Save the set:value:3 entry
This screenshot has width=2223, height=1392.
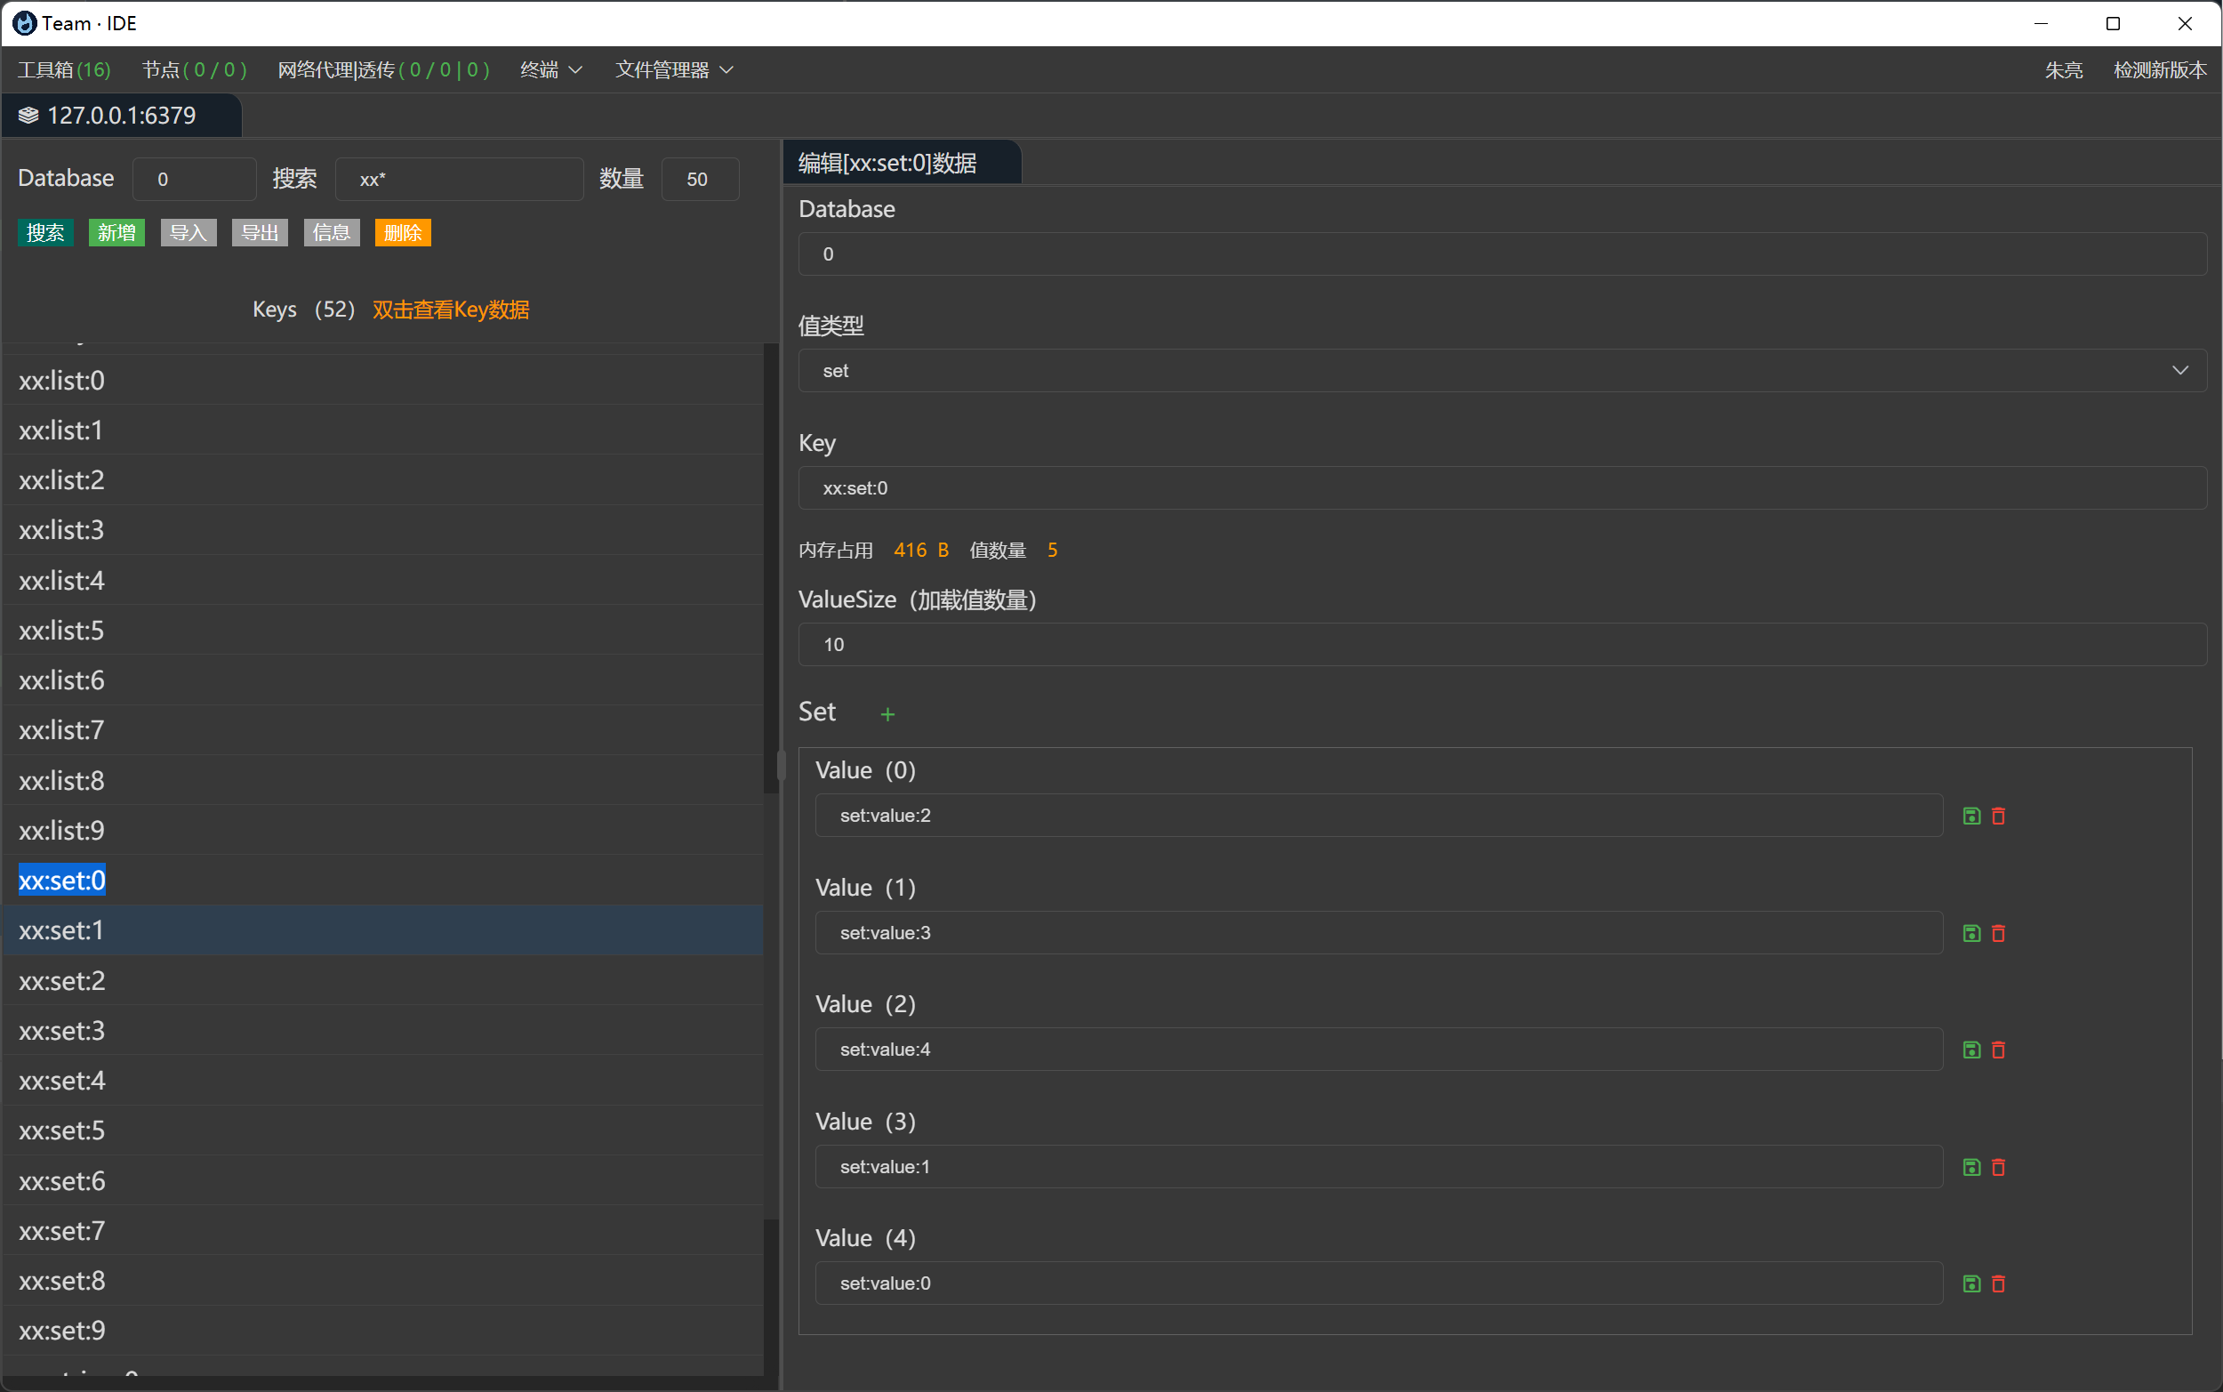click(x=1970, y=933)
